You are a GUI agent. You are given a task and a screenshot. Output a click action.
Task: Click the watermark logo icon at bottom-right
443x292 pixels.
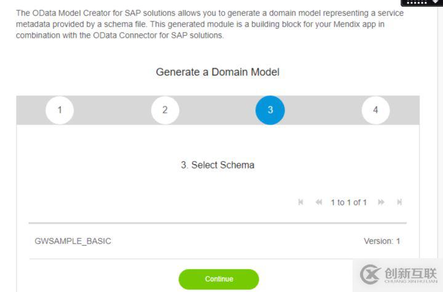(x=370, y=274)
